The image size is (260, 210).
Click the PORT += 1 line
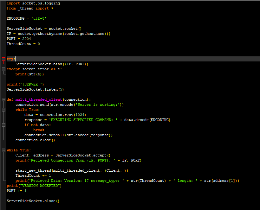pyautogui.click(x=16, y=191)
